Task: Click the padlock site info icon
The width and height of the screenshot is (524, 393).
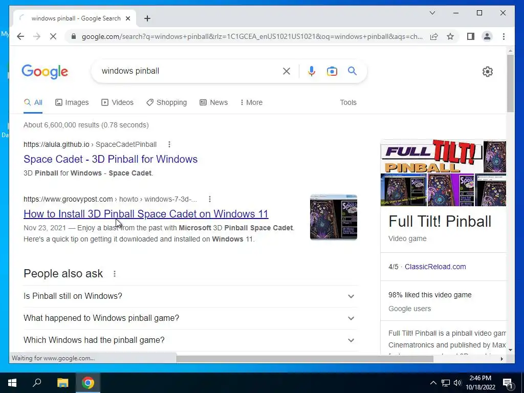Action: coord(74,36)
